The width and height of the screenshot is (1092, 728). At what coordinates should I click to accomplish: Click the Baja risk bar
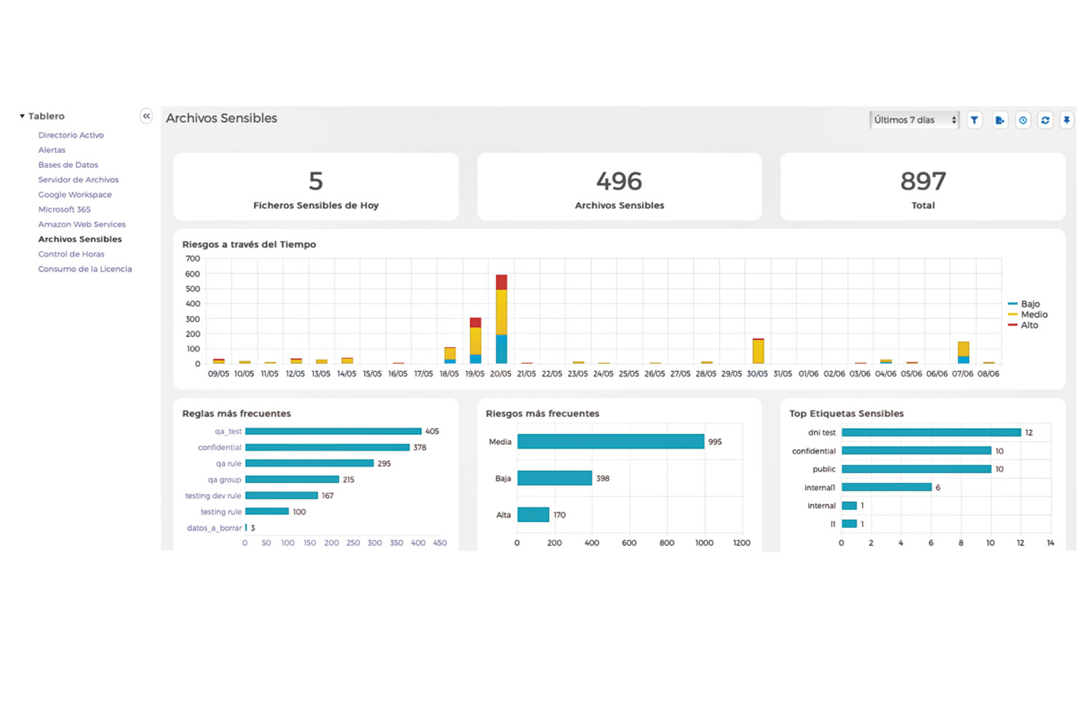555,478
